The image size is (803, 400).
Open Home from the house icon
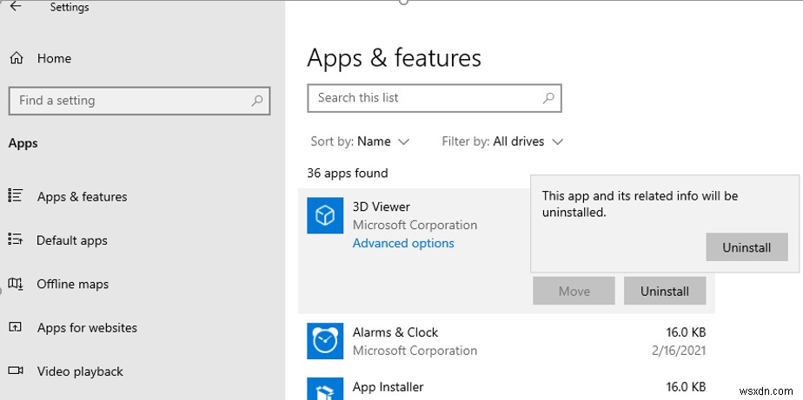[17, 58]
